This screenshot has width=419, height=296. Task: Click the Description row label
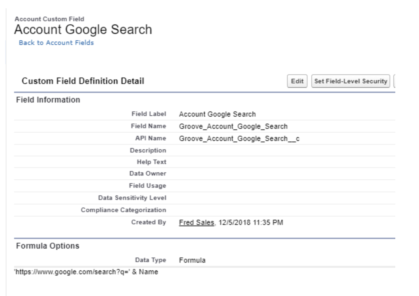148,150
